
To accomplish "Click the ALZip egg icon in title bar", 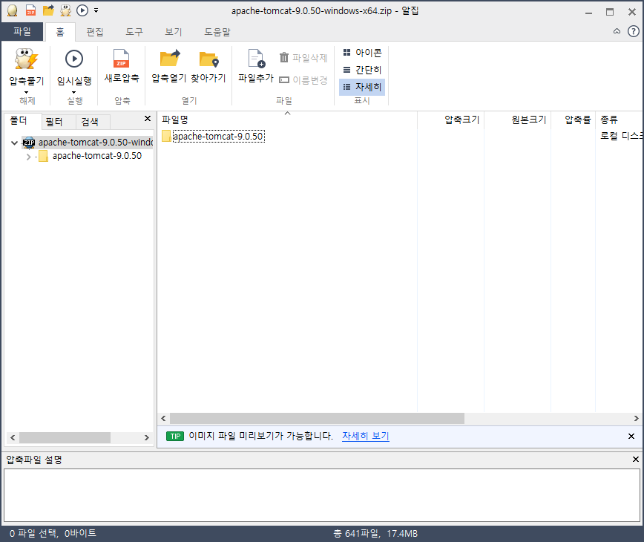I will pos(13,10).
